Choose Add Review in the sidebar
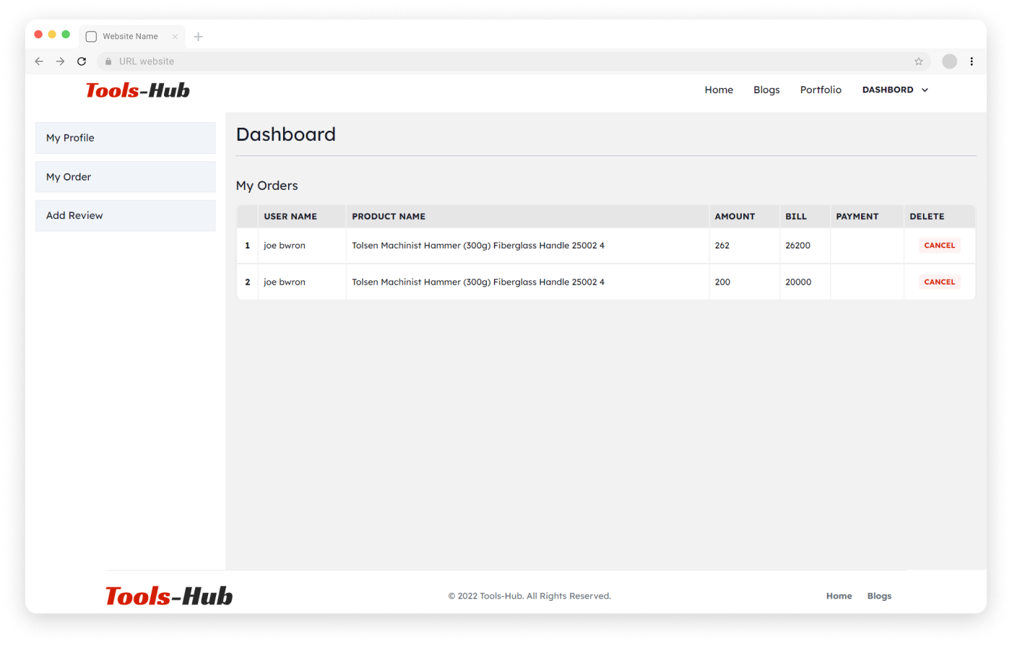Viewport: 1012px width, 645px height. [125, 216]
